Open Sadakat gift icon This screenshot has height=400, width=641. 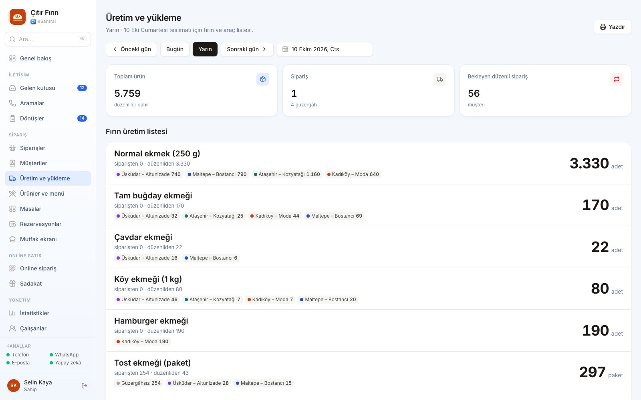[12, 284]
